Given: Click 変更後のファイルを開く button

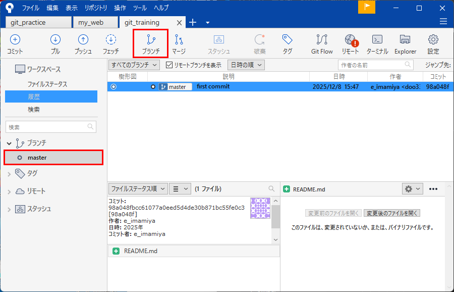Looking at the screenshot, I should click(392, 213).
